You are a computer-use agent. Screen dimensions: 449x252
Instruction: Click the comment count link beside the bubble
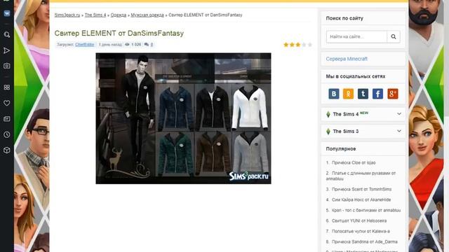tap(152, 45)
